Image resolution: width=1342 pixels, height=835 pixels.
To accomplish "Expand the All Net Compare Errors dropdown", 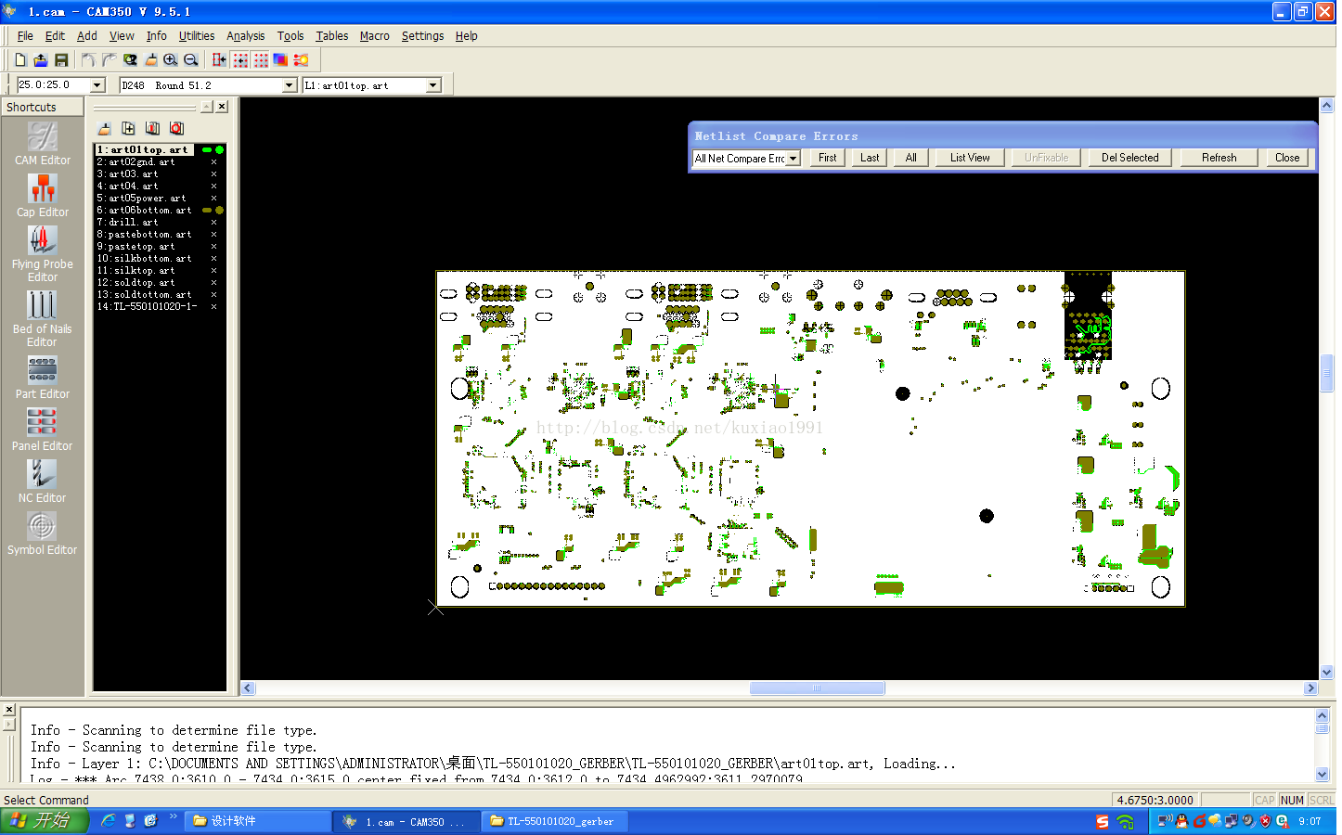I will [793, 159].
